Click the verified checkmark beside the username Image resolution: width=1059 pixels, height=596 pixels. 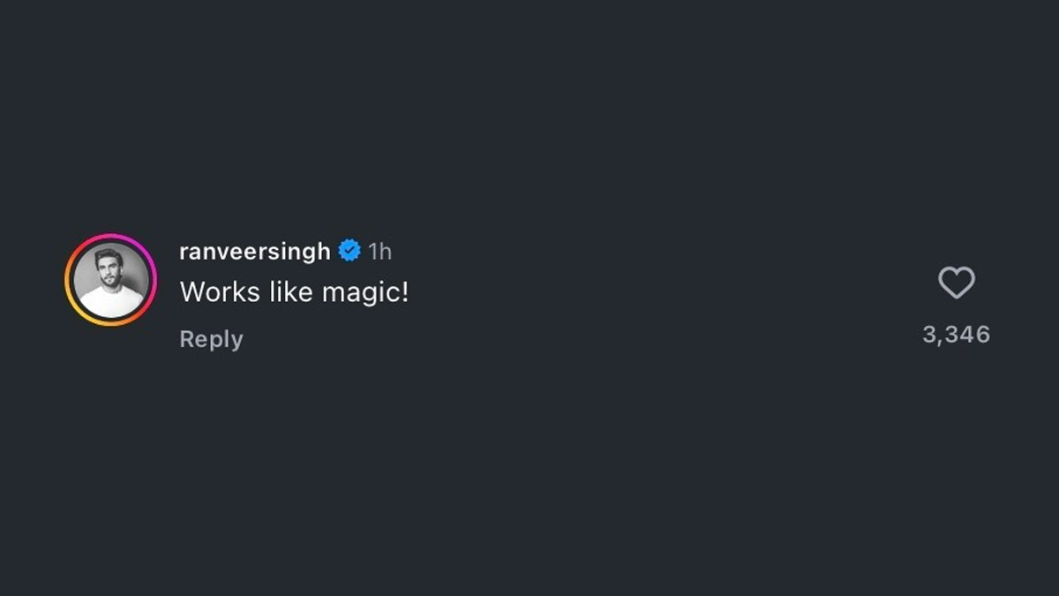(350, 252)
